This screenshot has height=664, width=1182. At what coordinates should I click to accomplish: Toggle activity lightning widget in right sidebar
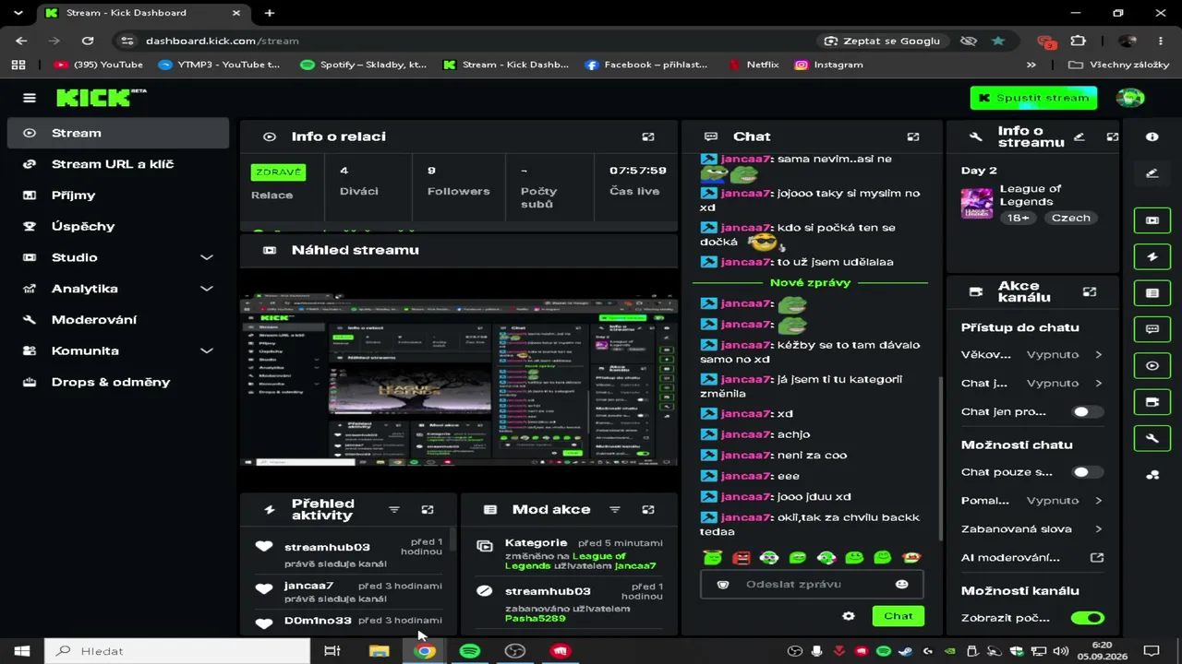[1152, 257]
